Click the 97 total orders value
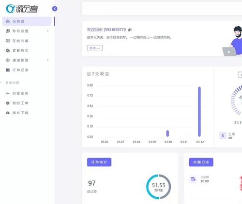The height and width of the screenshot is (204, 242). pos(92,183)
